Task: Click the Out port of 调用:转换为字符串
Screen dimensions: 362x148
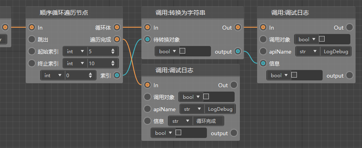Action: click(238, 28)
